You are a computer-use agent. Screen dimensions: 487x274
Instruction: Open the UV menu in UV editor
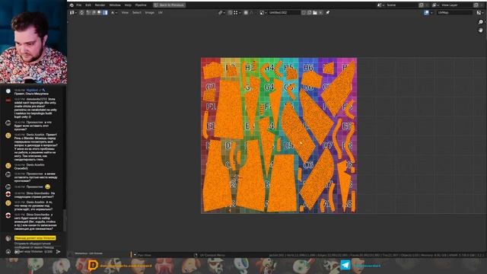pyautogui.click(x=161, y=13)
